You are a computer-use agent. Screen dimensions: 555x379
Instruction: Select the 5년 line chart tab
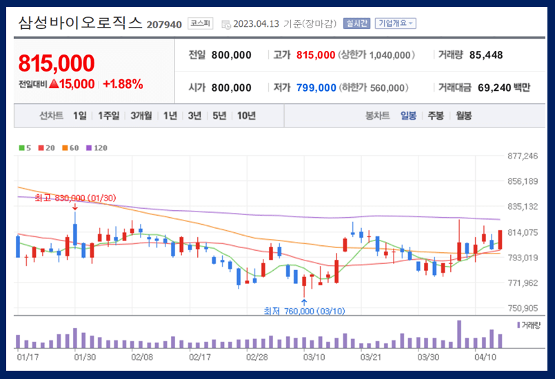(219, 116)
